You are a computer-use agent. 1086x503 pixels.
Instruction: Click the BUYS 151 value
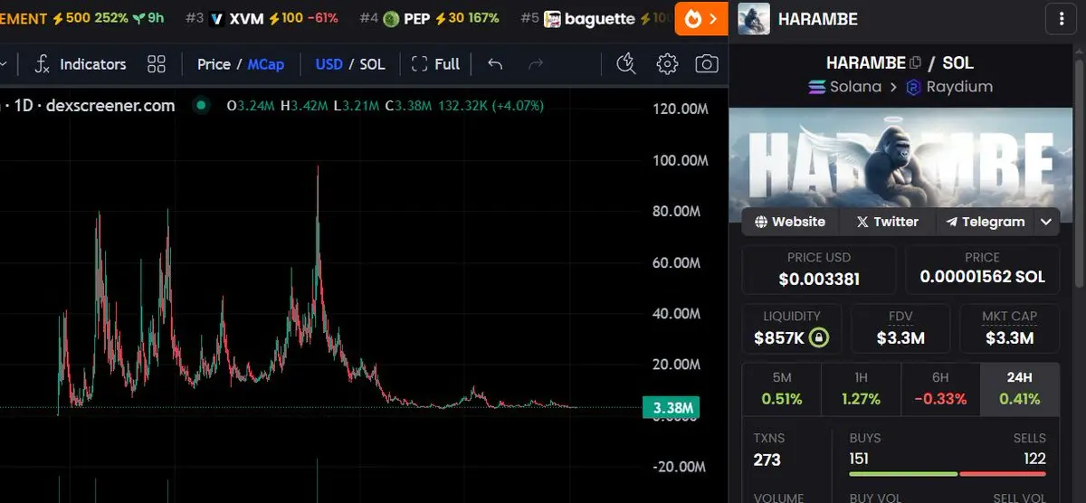click(x=859, y=460)
